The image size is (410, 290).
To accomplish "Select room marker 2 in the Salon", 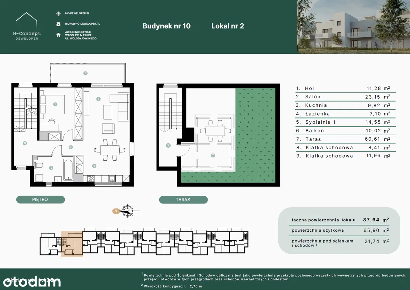I will [98, 99].
